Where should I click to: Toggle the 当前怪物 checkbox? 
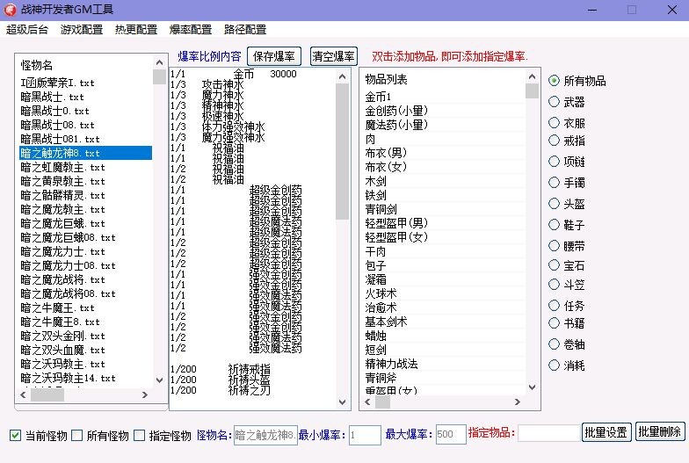[16, 436]
